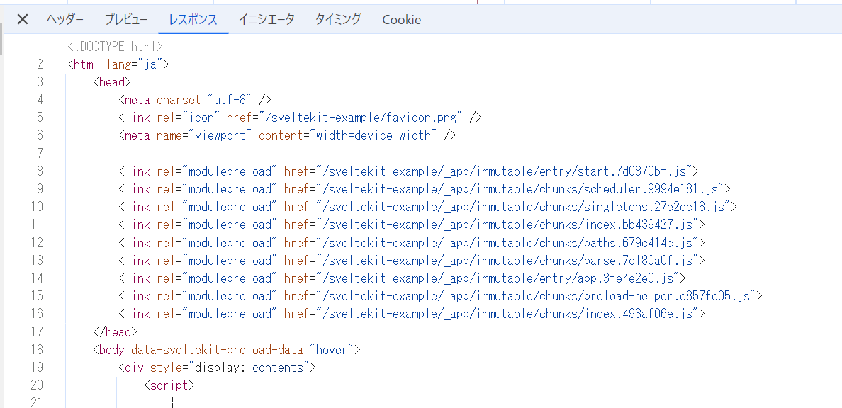Click the <script> tag on line 20
Image resolution: width=842 pixels, height=408 pixels.
(169, 385)
